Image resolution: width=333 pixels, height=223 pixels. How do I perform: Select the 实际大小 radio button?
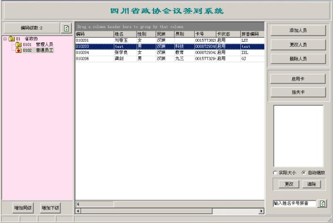pyautogui.click(x=275, y=173)
